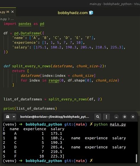Click the terminal title borislav@borislav
The height and width of the screenshot is (166, 140).
(55, 117)
